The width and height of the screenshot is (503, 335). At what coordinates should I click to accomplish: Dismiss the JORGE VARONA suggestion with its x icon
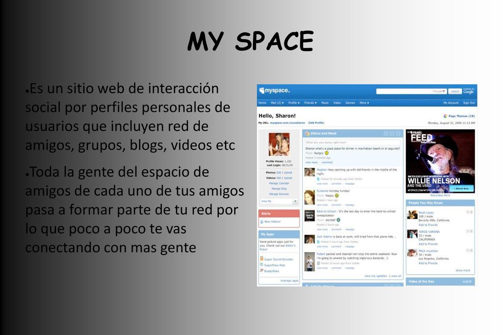coord(471,231)
